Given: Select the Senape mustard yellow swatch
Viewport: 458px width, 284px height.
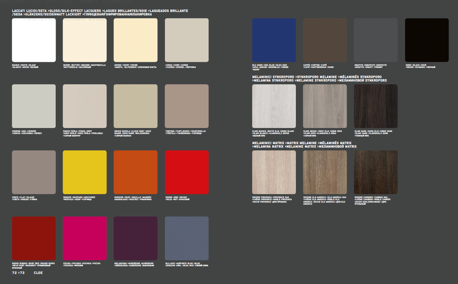Looking at the screenshot, I should click(84, 172).
